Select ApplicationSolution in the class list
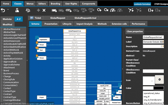The image size is (168, 105). point(13,59)
